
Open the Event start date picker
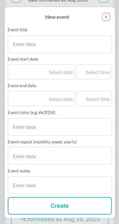[x=41, y=72]
